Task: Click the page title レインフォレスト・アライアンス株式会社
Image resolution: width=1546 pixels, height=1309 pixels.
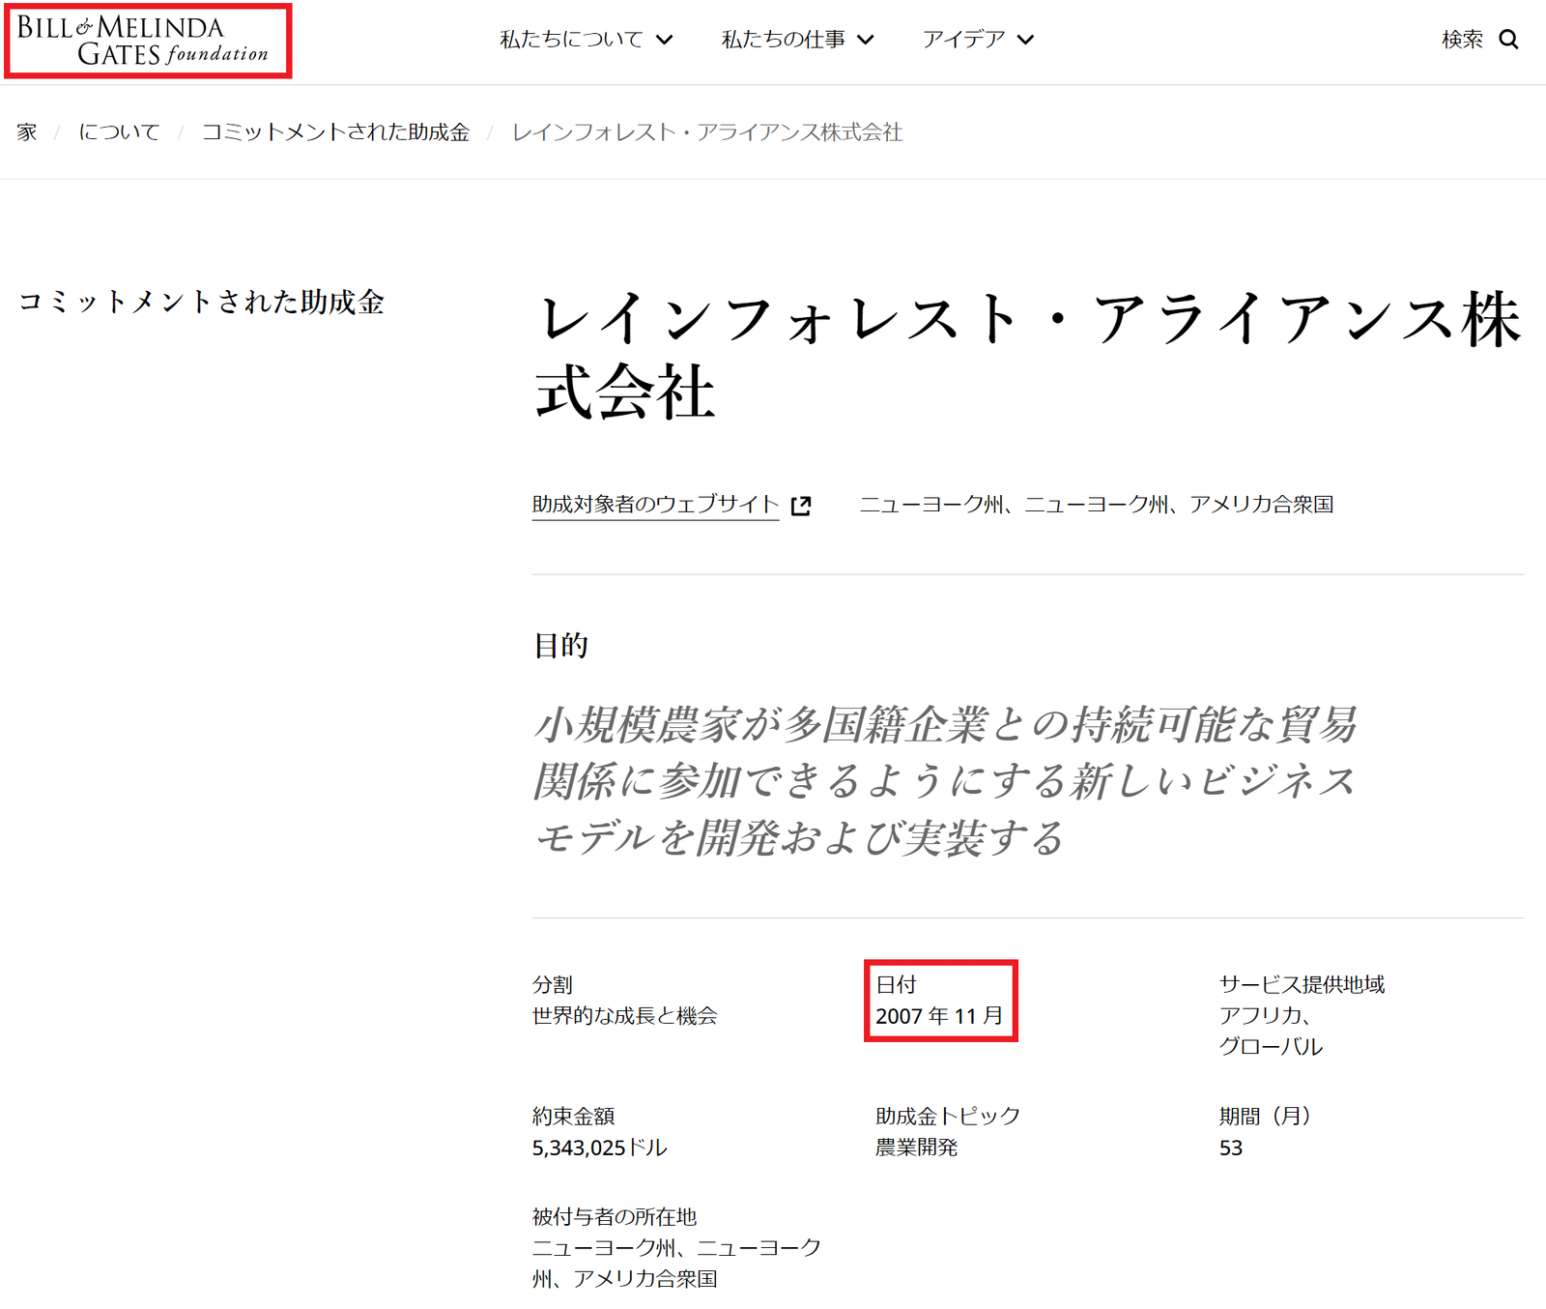Action: coord(1028,357)
